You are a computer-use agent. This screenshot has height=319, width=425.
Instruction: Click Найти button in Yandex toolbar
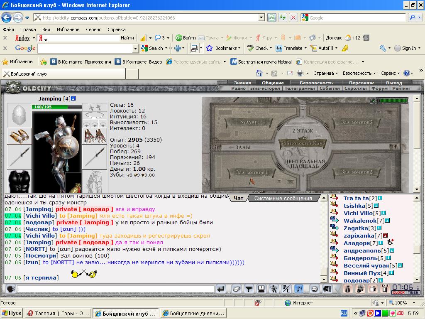127,38
